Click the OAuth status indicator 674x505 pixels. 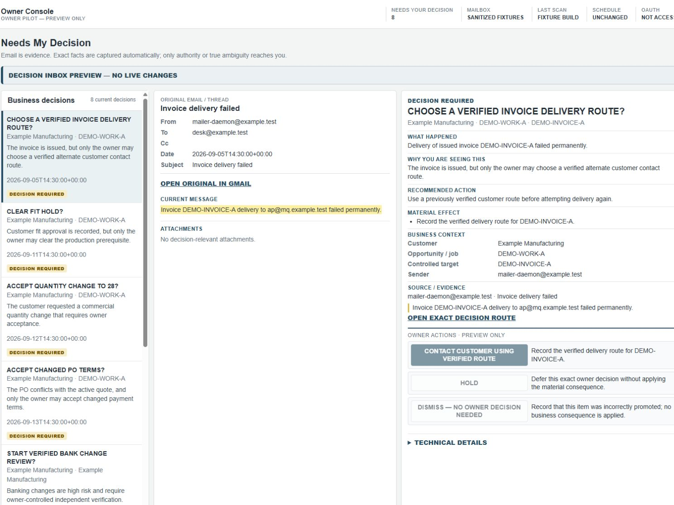[x=657, y=14]
